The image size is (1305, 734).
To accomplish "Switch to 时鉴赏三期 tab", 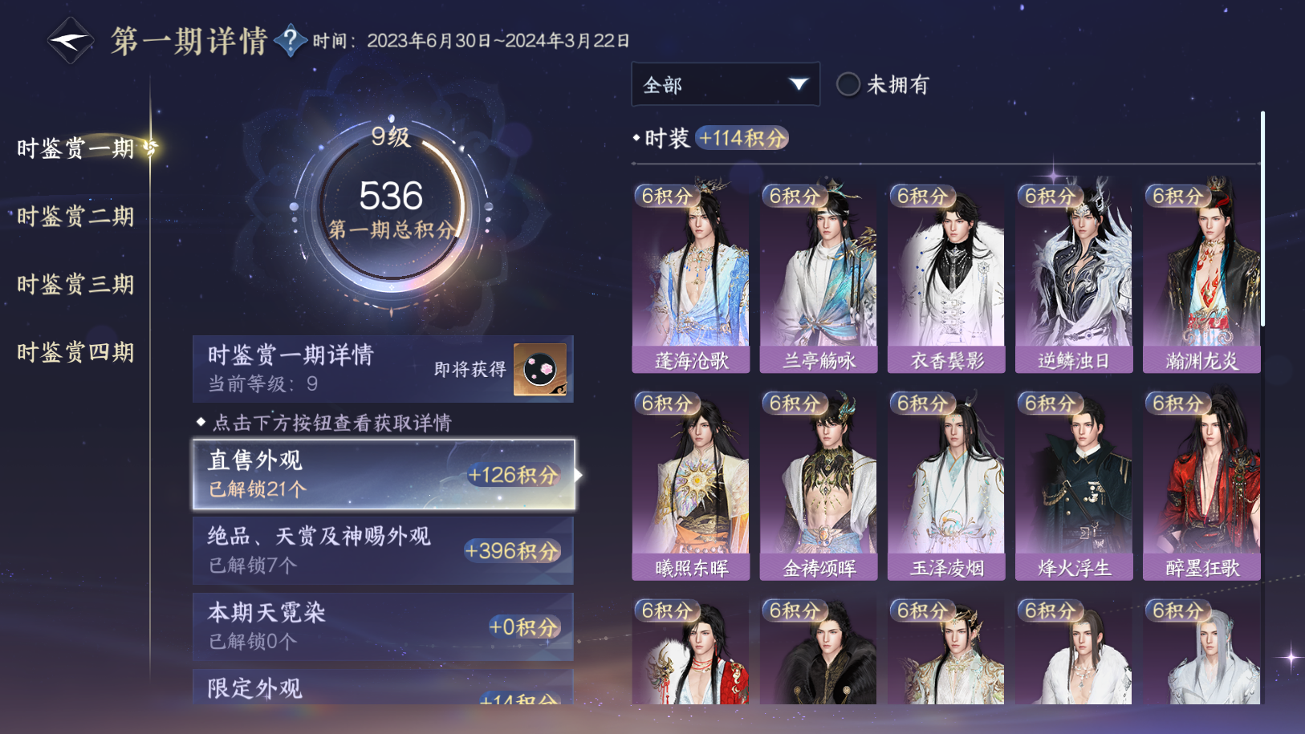I will click(75, 285).
